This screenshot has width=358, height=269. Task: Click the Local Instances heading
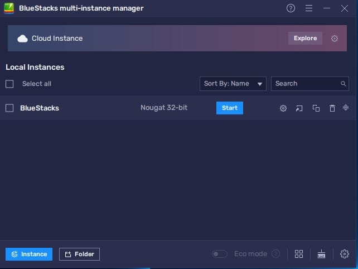[35, 67]
